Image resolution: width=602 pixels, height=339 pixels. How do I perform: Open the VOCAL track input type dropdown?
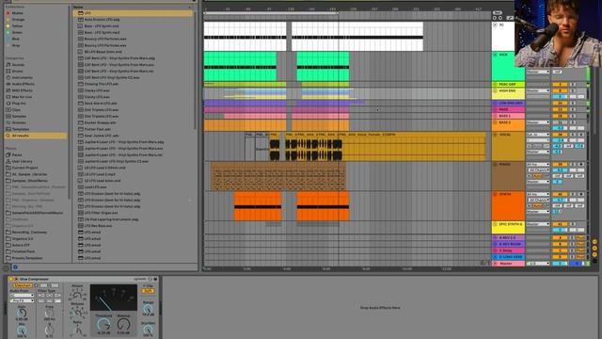point(537,135)
